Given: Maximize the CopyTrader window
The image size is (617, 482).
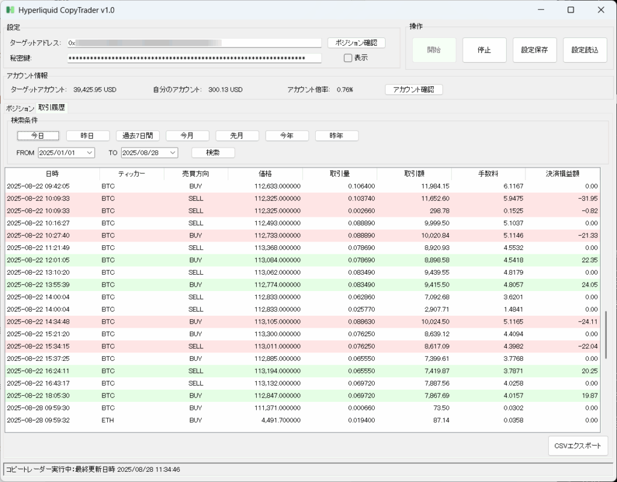Looking at the screenshot, I should point(571,10).
